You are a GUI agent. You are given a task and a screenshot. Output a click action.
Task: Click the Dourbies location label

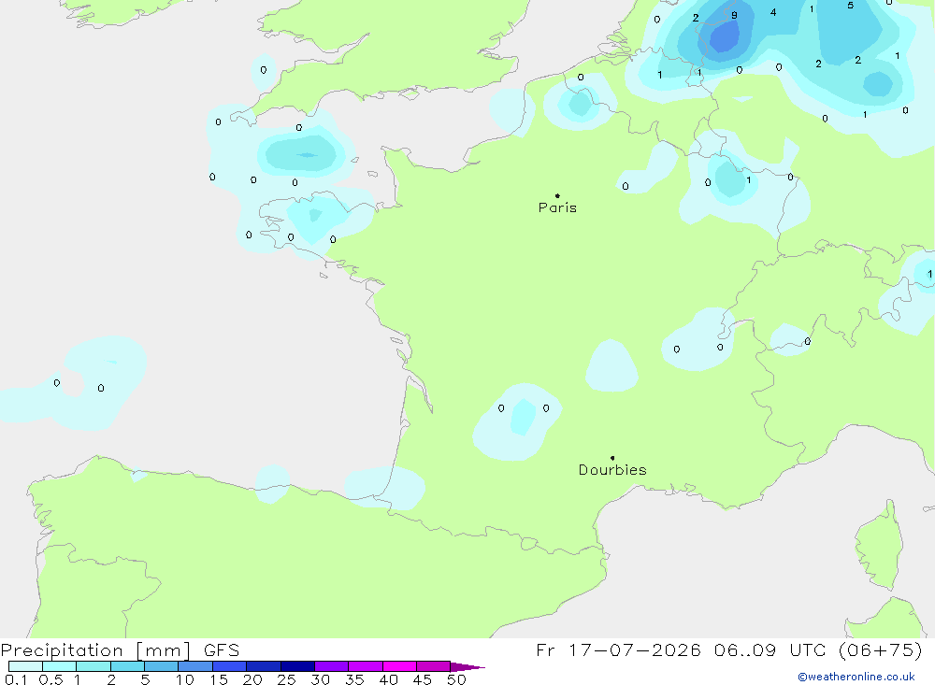pyautogui.click(x=612, y=470)
